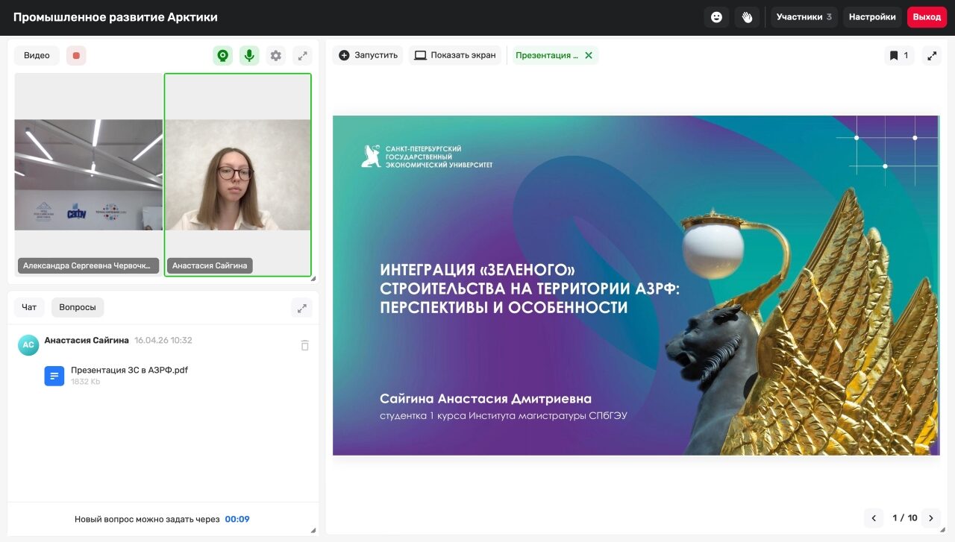
Task: Select the Видео tab
Action: coord(36,54)
